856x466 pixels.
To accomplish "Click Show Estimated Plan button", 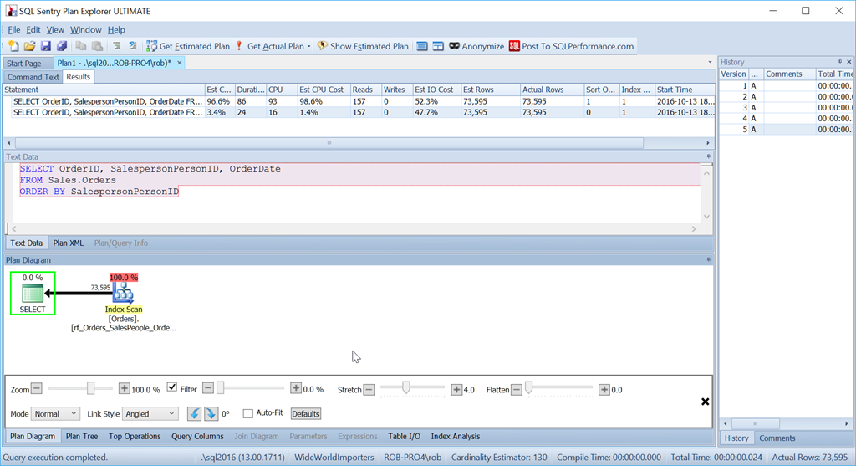I will tap(363, 46).
